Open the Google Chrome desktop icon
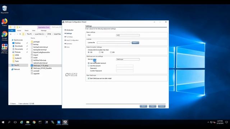This screenshot has height=129, width=230. [x=5, y=36]
